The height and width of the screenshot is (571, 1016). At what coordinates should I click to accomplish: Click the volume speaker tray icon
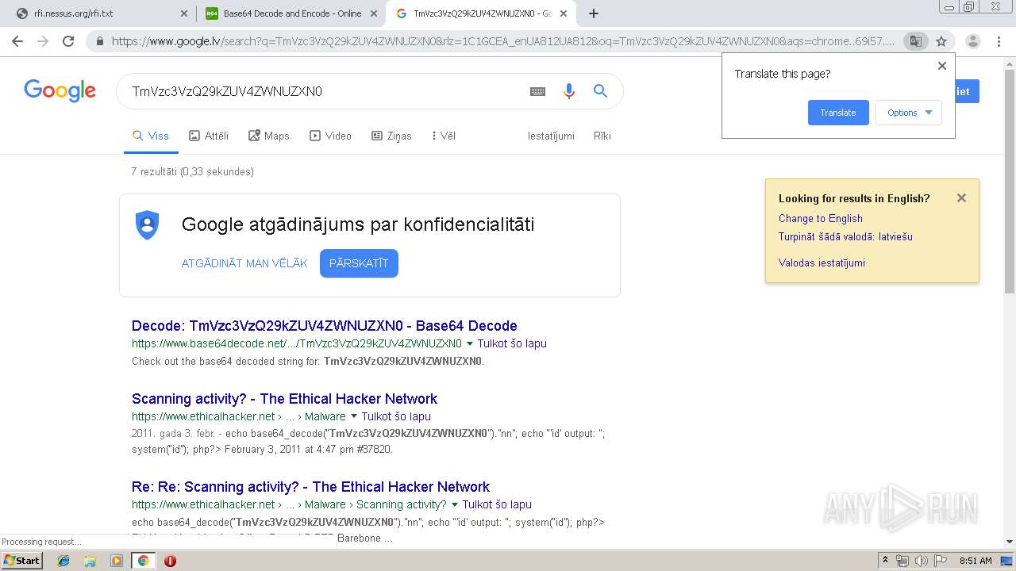click(x=921, y=561)
